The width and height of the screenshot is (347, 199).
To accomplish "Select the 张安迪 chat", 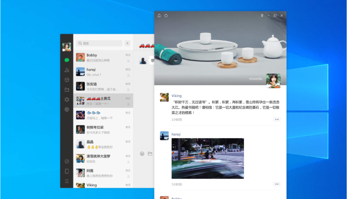I will point(103,86).
